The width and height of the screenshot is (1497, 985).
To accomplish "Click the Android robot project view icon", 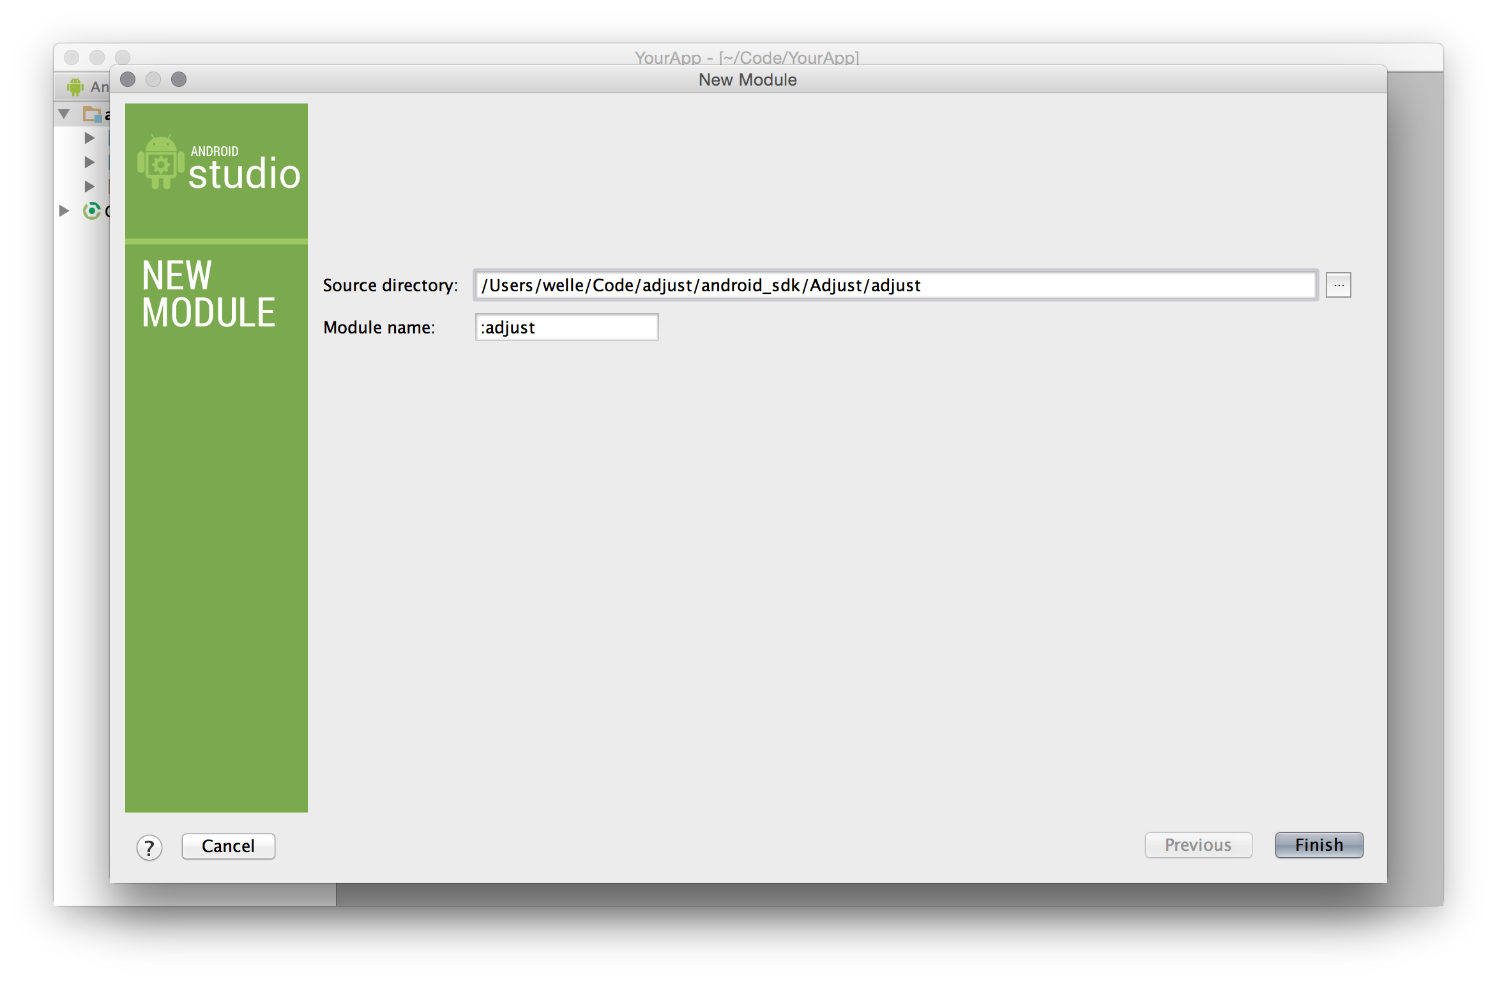I will click(x=75, y=86).
